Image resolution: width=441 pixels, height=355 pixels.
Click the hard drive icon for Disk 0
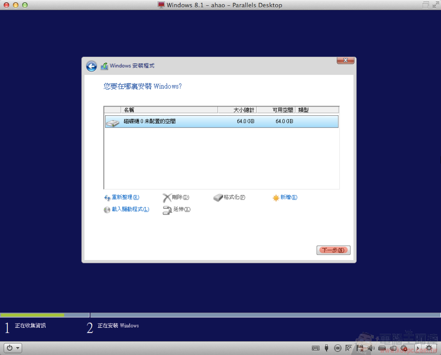pyautogui.click(x=113, y=123)
